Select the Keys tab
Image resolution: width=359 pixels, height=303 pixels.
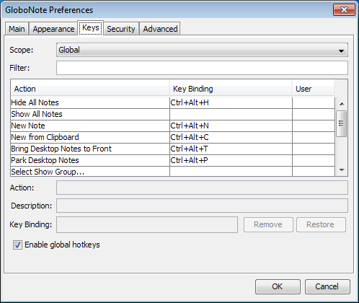coord(91,28)
